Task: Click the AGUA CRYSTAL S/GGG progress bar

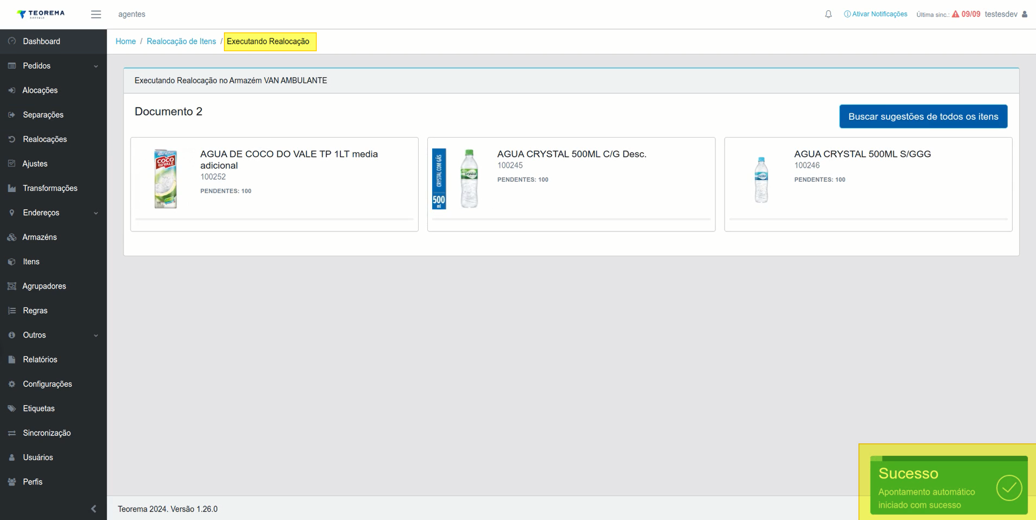Action: coord(868,219)
